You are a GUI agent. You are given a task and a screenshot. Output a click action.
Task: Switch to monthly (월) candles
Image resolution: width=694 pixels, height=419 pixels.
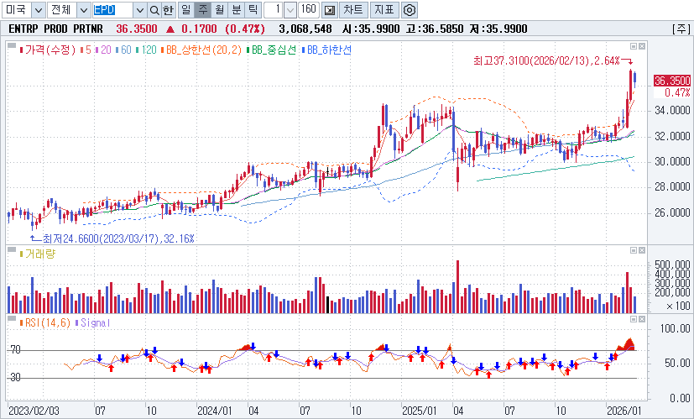pyautogui.click(x=219, y=10)
